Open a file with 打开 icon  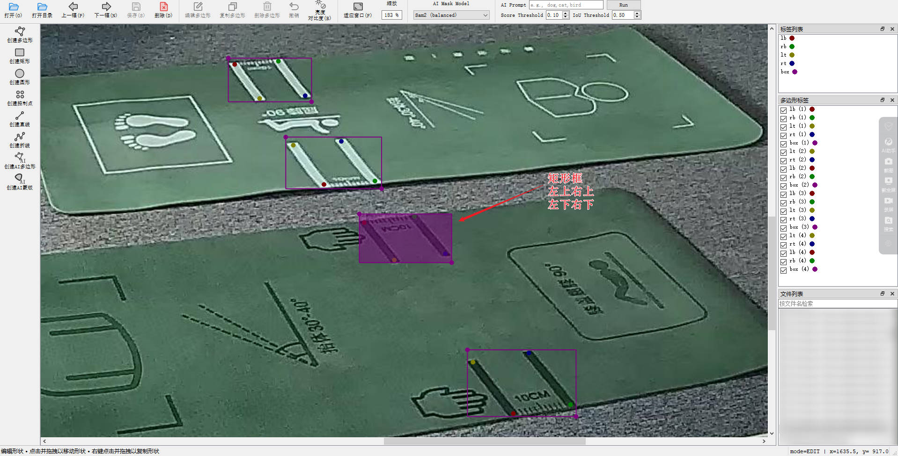click(x=13, y=10)
